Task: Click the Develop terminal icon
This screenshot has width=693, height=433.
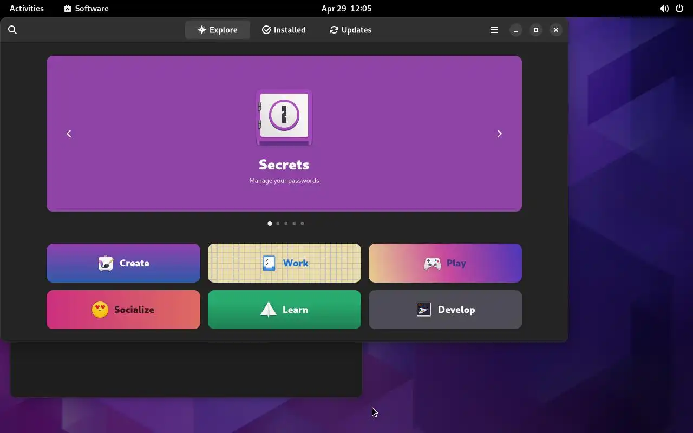Action: click(424, 310)
